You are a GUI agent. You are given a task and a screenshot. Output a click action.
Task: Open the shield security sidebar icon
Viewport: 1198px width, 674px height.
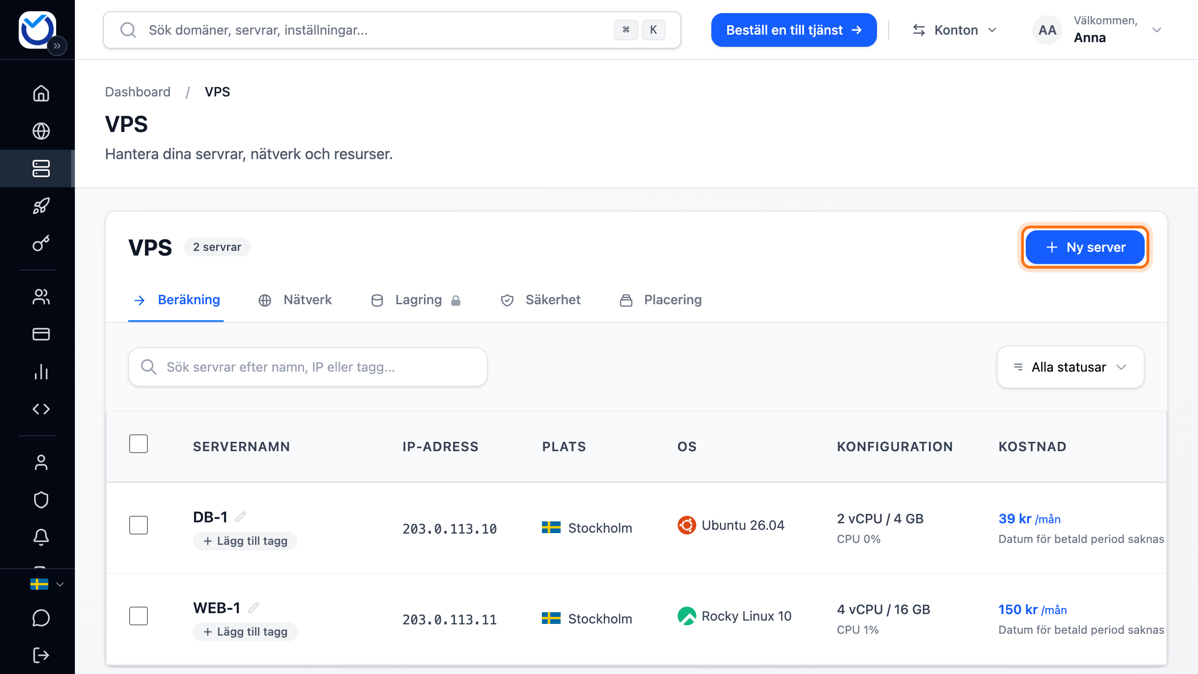tap(41, 500)
